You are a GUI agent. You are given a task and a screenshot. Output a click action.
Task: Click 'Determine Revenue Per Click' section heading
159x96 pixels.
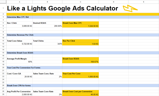point(20,35)
